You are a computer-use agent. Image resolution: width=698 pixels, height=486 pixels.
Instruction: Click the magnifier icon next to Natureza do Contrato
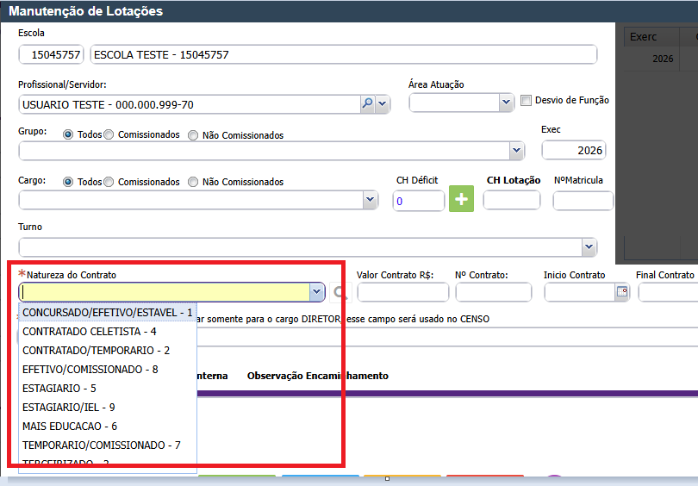[340, 293]
